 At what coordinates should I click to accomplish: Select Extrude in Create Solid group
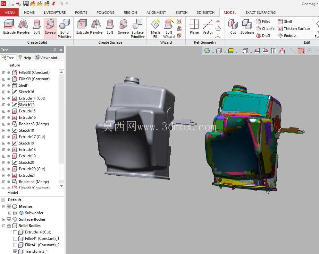click(x=9, y=27)
